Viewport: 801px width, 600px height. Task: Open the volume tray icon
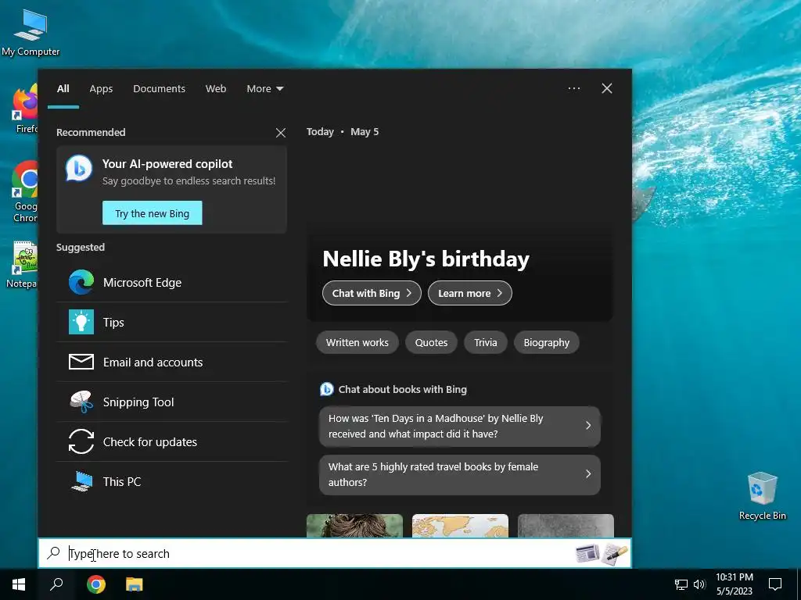699,584
